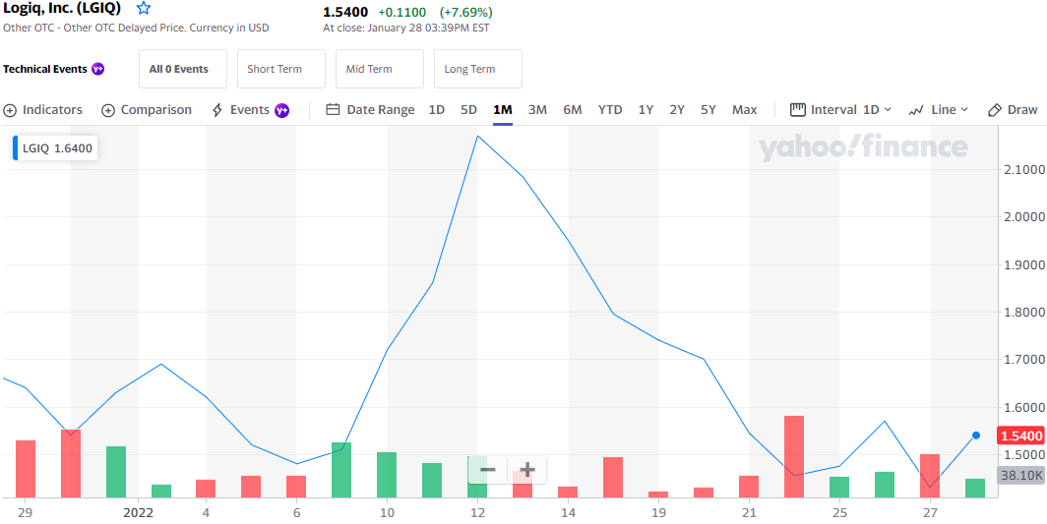Click the Logiq, Inc. (LGIQ) title
The width and height of the screenshot is (1047, 524).
point(62,9)
